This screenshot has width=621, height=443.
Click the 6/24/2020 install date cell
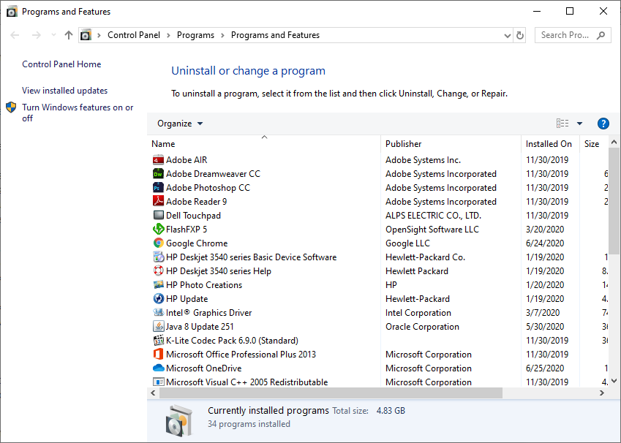[x=545, y=243]
